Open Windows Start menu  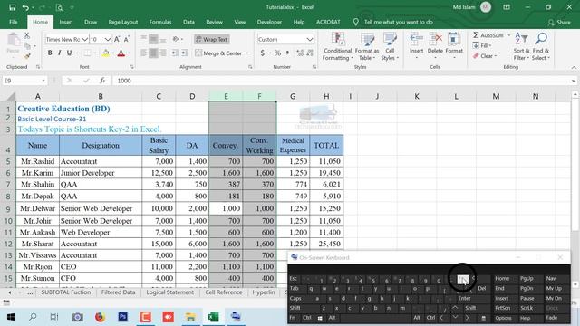[x=10, y=317]
